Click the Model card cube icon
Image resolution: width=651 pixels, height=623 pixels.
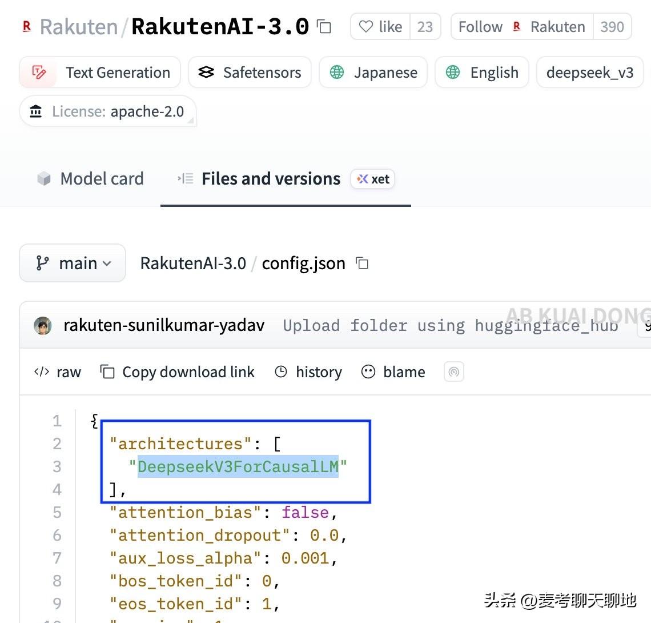(x=43, y=179)
